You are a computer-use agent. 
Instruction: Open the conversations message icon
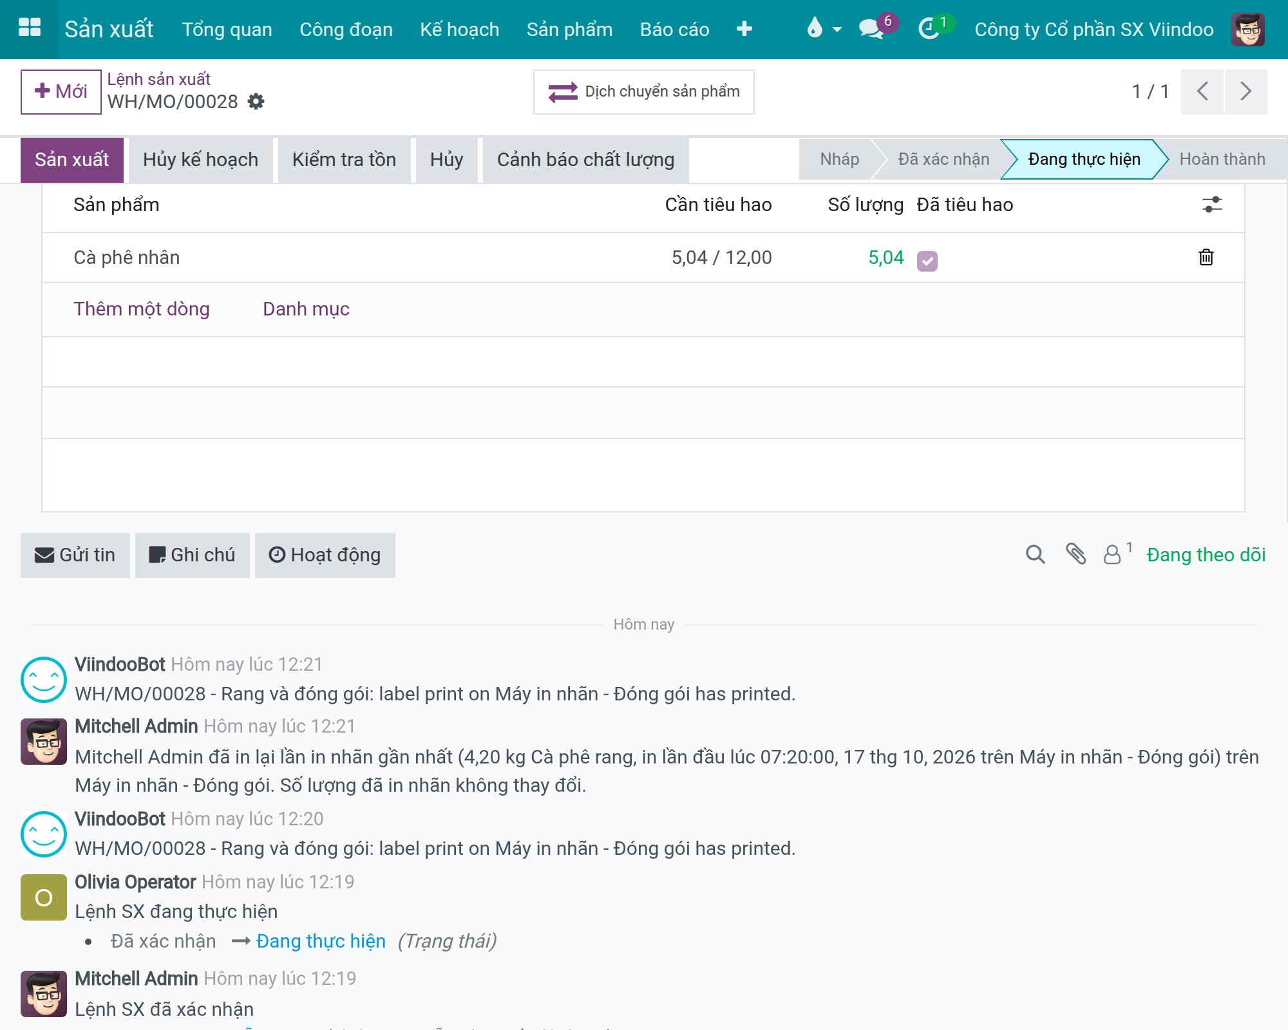click(873, 29)
